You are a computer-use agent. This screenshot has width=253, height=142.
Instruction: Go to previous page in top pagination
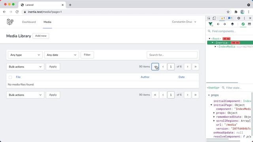pos(163,67)
